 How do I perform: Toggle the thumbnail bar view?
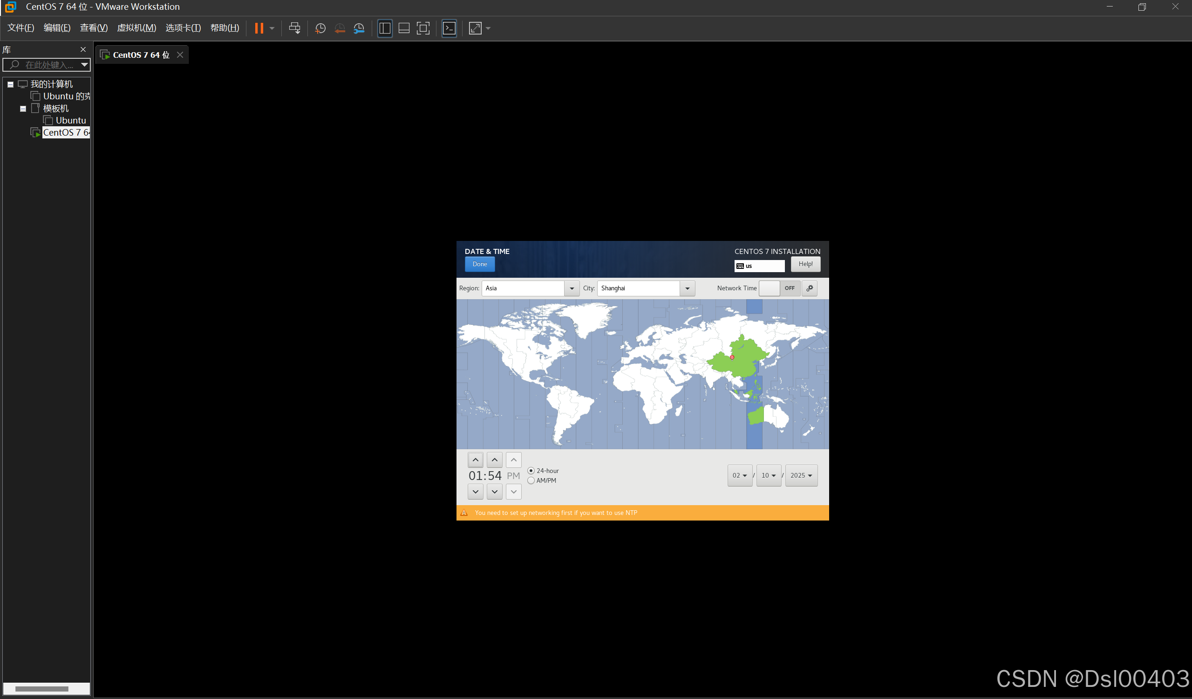[x=404, y=28]
